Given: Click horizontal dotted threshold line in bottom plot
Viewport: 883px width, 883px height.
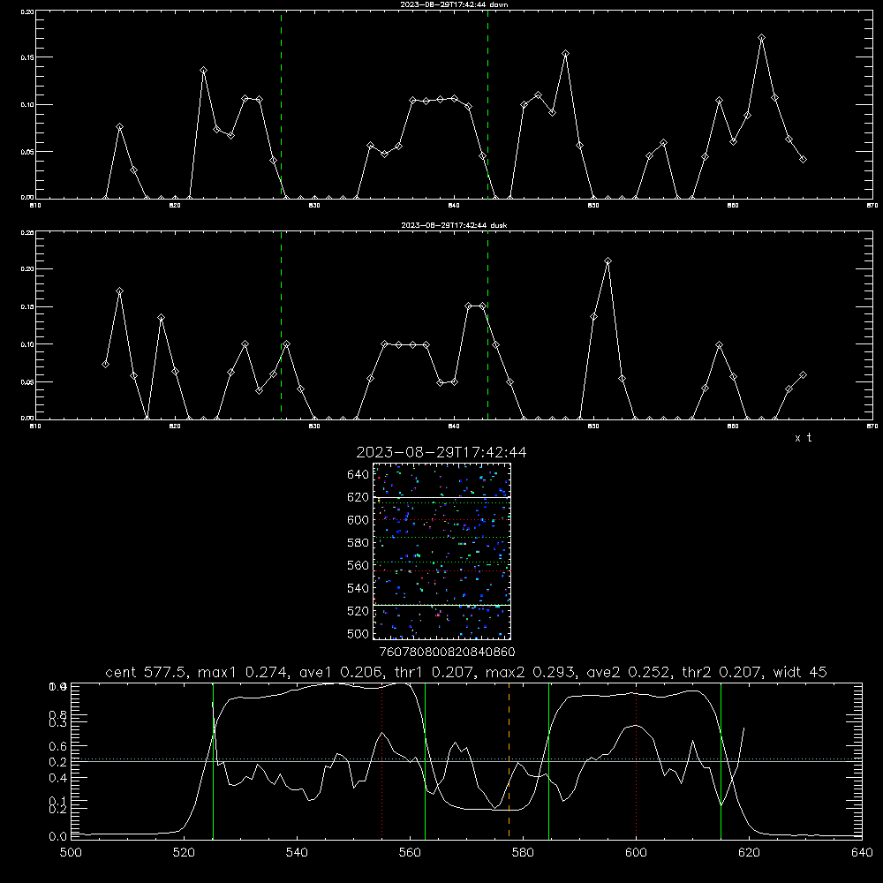Looking at the screenshot, I should [x=466, y=758].
